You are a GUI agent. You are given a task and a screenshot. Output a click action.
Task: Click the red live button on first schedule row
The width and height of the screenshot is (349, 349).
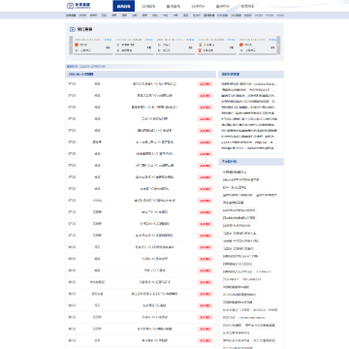tap(206, 84)
